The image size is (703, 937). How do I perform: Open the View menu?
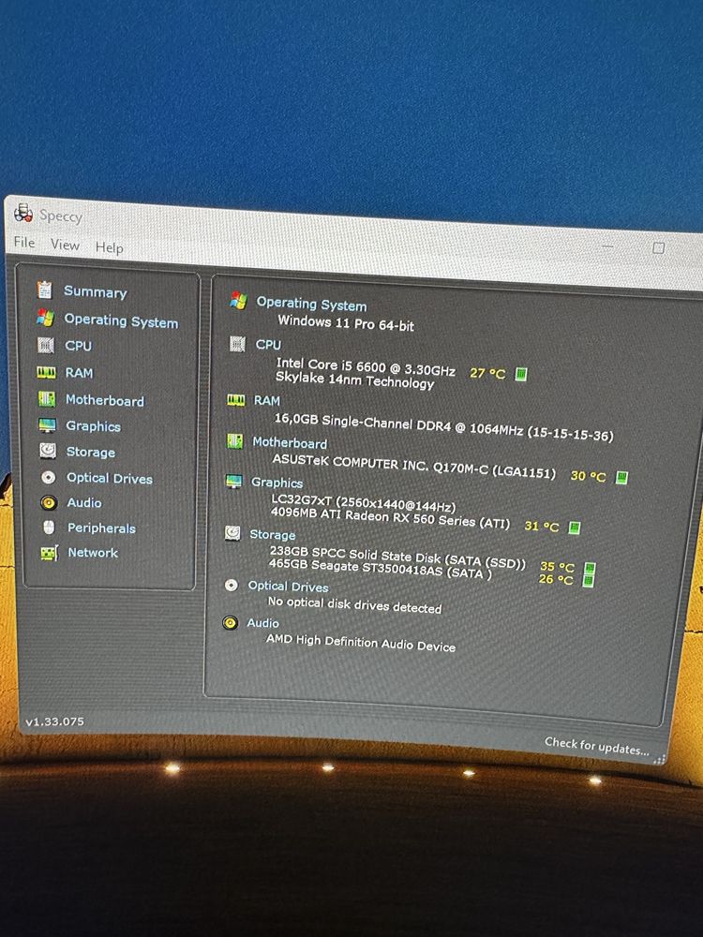click(x=65, y=245)
